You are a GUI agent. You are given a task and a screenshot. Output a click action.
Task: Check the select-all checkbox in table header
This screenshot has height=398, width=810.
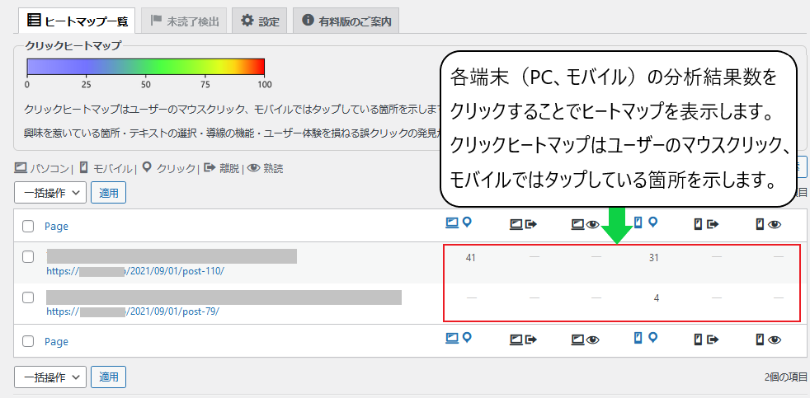(28, 227)
